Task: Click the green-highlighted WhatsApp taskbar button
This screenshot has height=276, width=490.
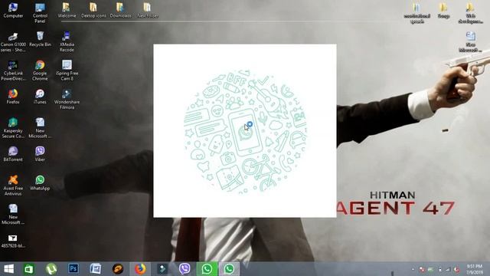Action: [x=207, y=269]
